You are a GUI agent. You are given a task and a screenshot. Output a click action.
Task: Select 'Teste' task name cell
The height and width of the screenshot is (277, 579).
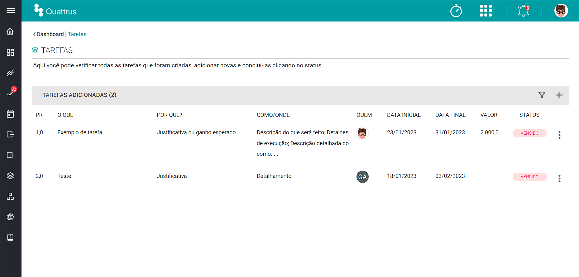pyautogui.click(x=64, y=176)
